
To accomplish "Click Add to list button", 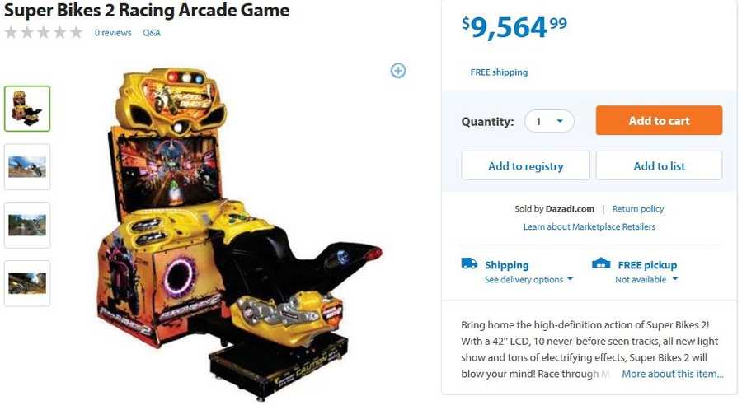I will pos(659,165).
